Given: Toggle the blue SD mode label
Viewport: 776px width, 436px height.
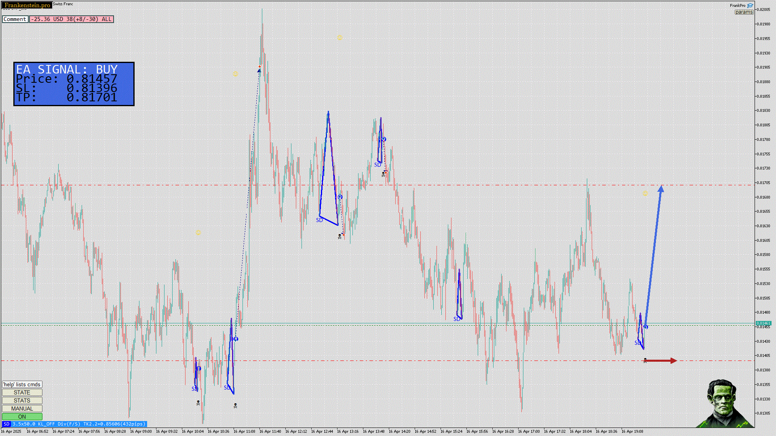Looking at the screenshot, I should [x=6, y=424].
